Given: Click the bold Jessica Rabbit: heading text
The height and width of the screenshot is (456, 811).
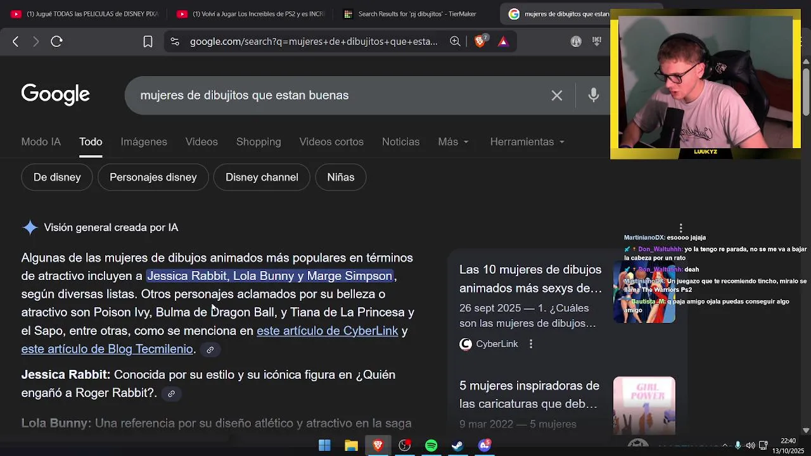Looking at the screenshot, I should (x=66, y=375).
